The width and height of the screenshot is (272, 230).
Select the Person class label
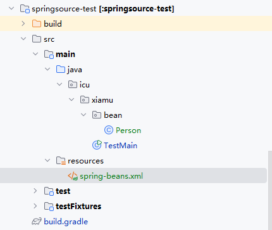click(x=128, y=131)
